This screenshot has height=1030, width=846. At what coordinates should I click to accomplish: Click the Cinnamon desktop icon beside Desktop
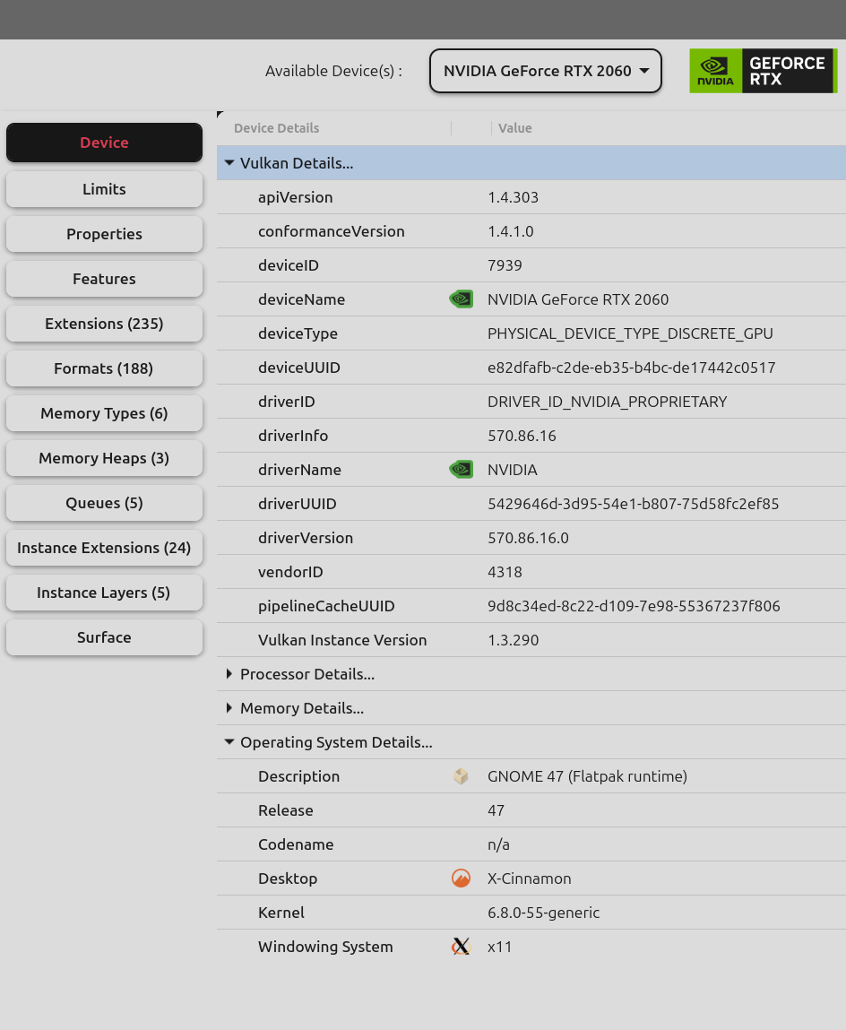(462, 879)
